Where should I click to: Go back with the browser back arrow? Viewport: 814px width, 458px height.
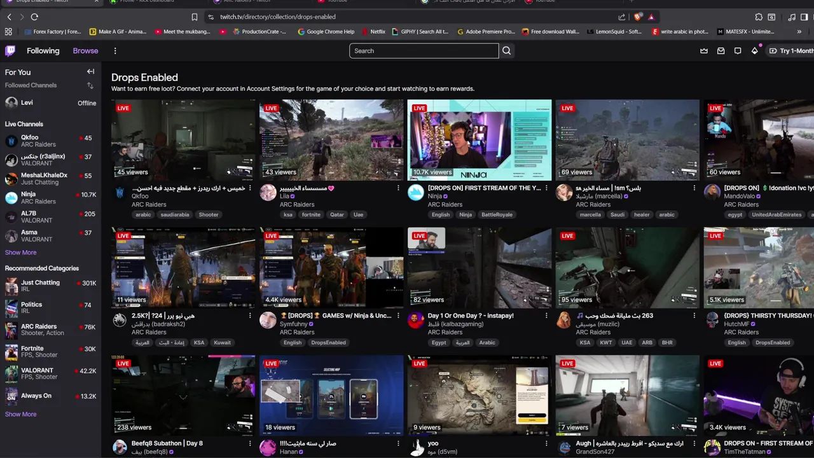[9, 17]
